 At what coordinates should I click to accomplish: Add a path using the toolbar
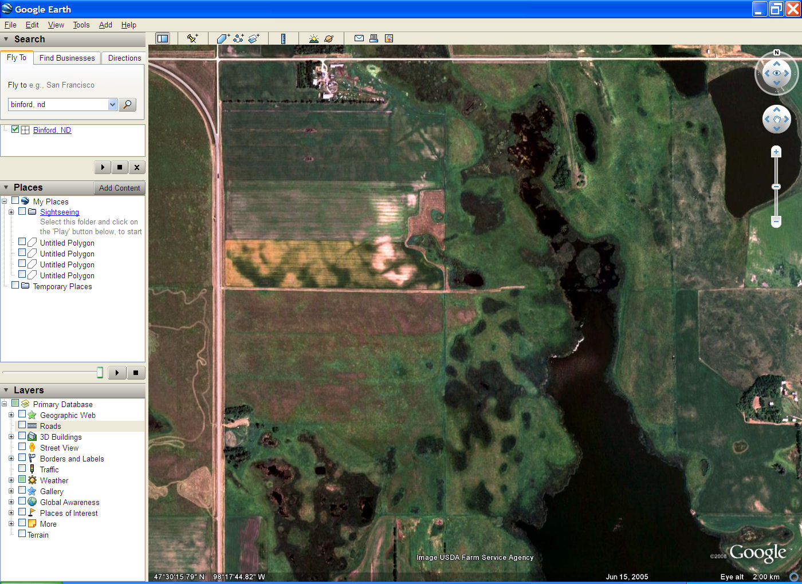click(x=238, y=38)
